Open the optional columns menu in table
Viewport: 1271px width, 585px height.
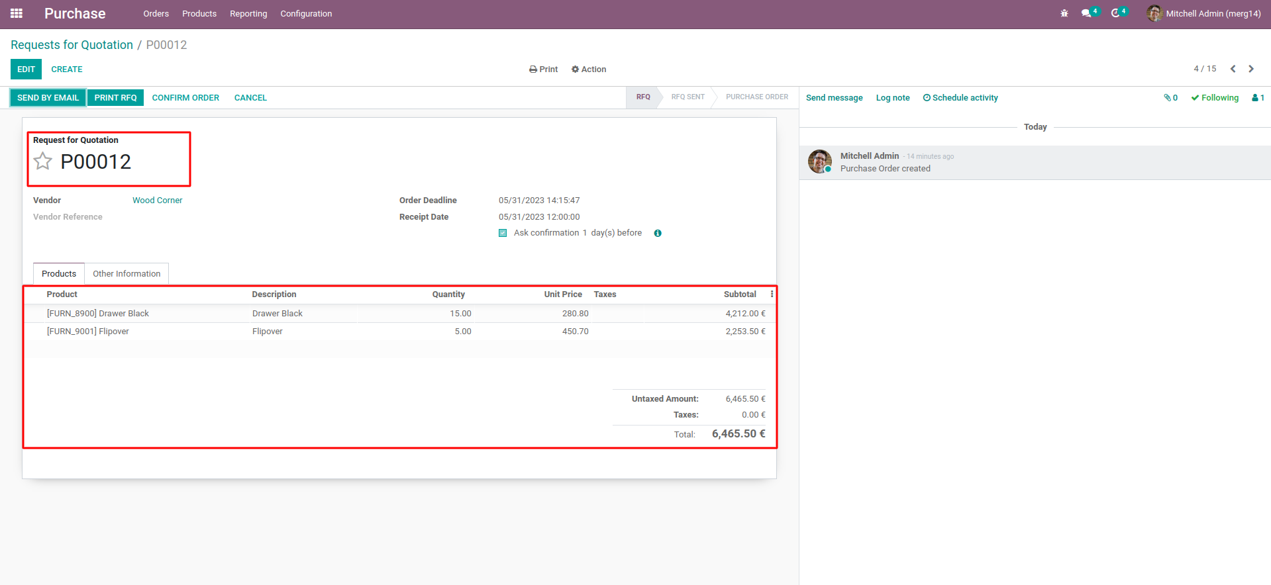[772, 294]
